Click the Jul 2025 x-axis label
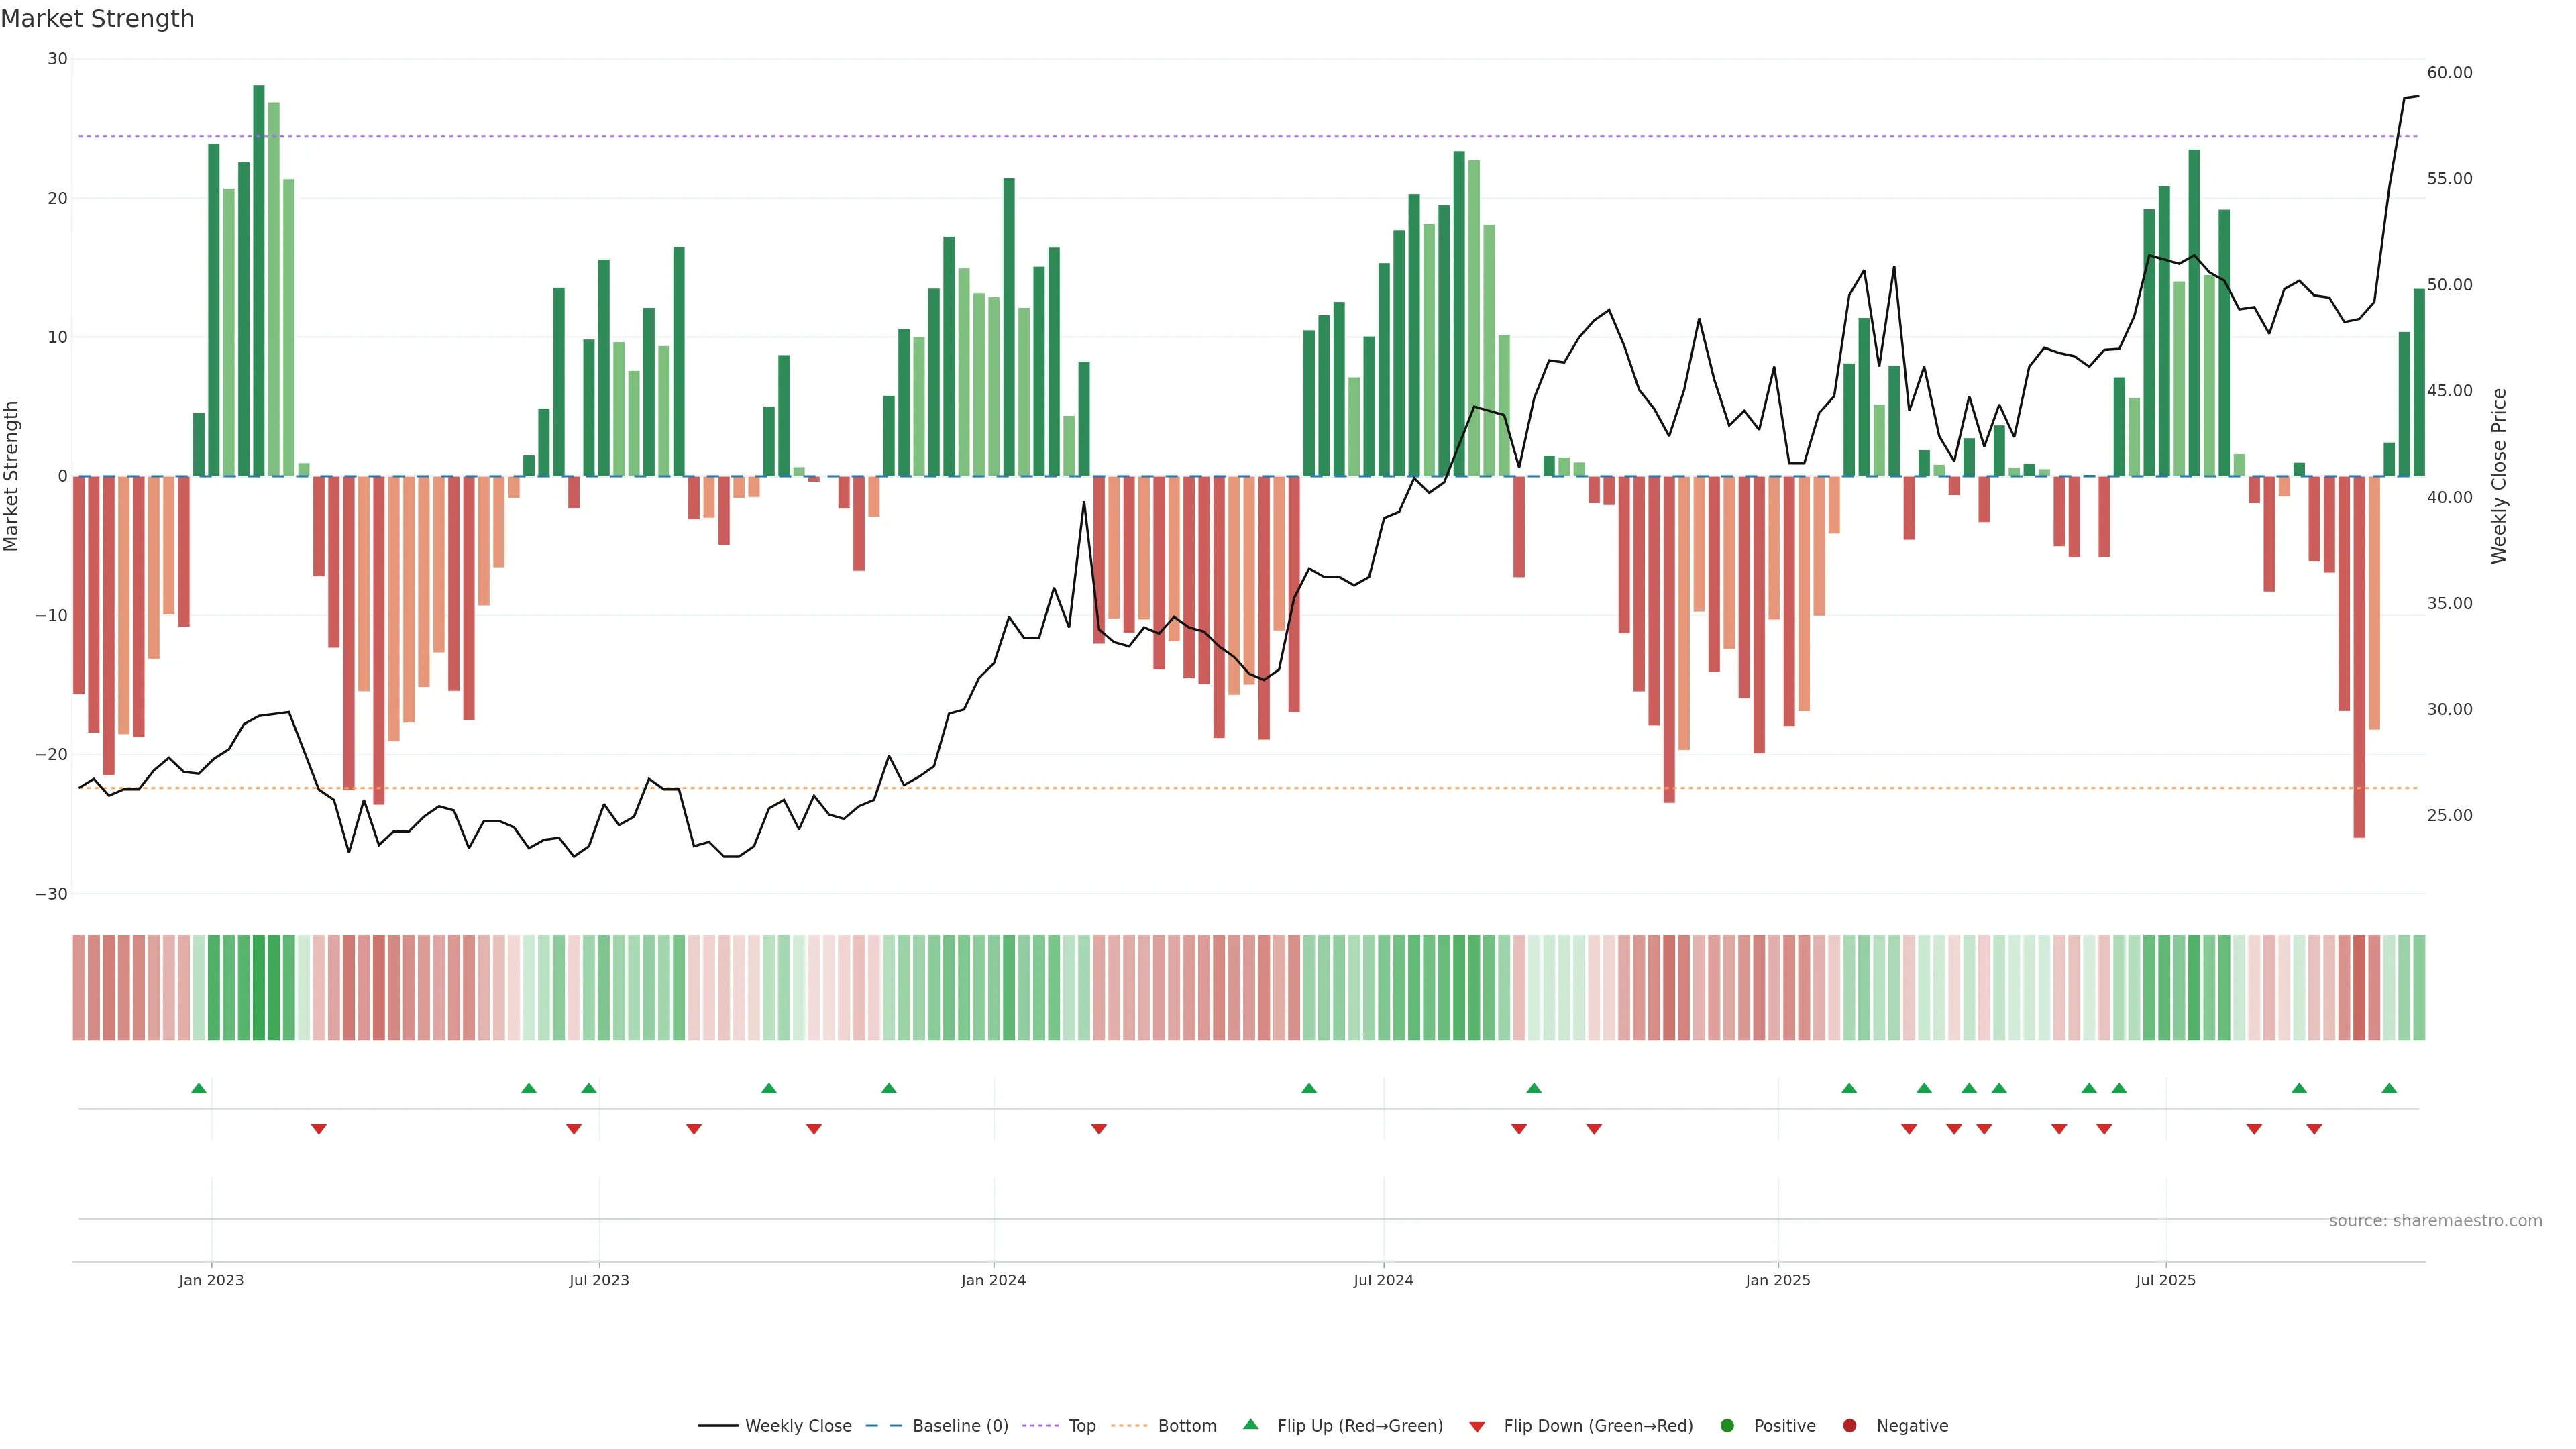 pyautogui.click(x=2165, y=1280)
